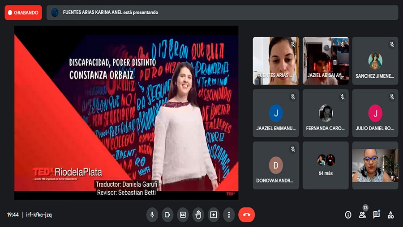Click the irf-kfkc-jzq meeting code
Screen dimensions: 403x227
(x=39, y=215)
